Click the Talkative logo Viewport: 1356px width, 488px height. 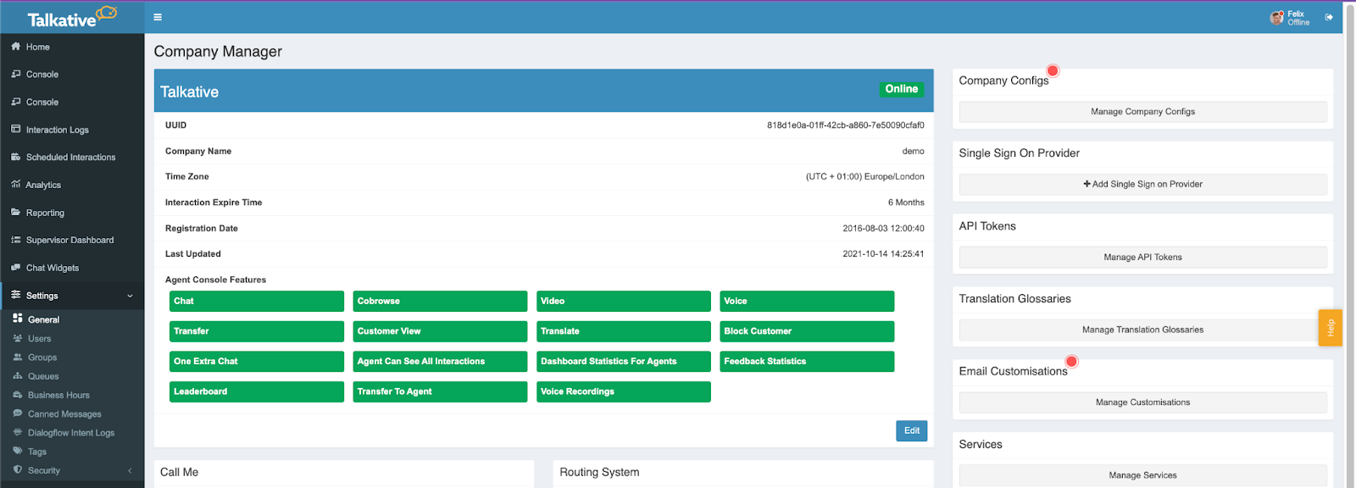pos(72,17)
